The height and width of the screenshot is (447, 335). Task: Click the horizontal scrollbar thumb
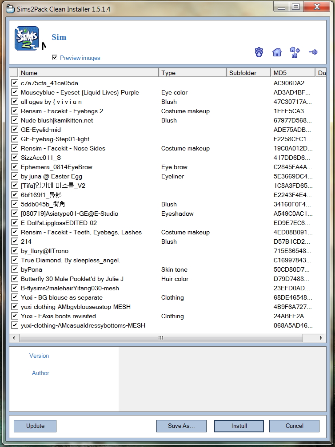point(161,338)
